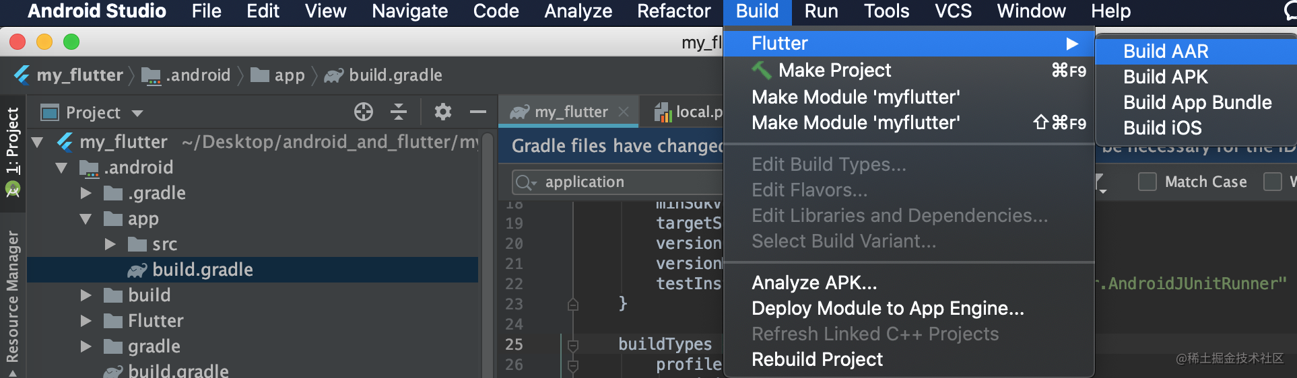Choose Rebuild Project menu item
The height and width of the screenshot is (378, 1297).
coord(909,360)
